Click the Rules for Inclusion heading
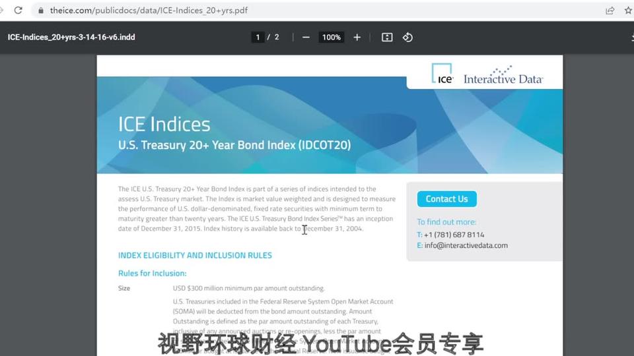This screenshot has width=634, height=356. [152, 273]
